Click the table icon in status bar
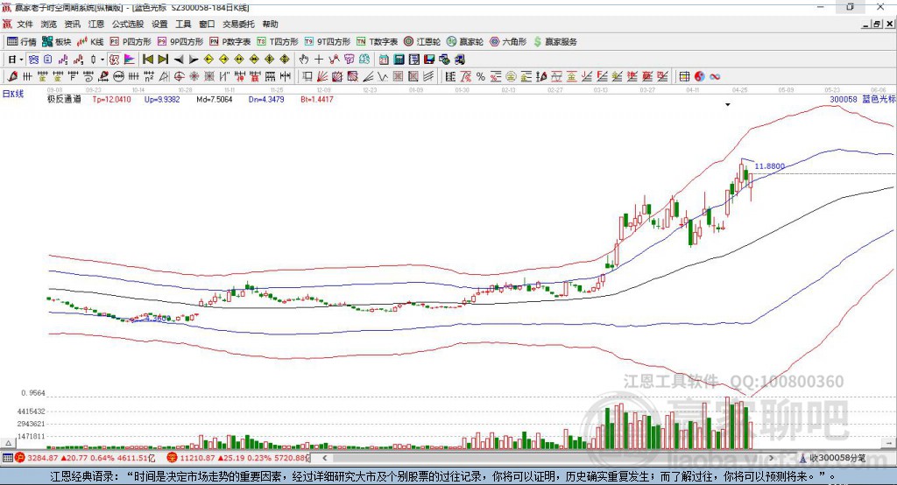 pyautogui.click(x=7, y=458)
